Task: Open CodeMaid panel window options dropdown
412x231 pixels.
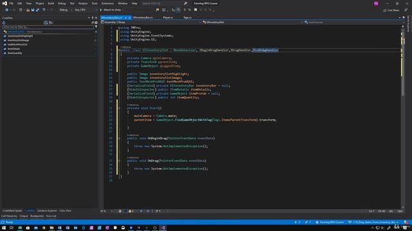Action: [x=89, y=18]
